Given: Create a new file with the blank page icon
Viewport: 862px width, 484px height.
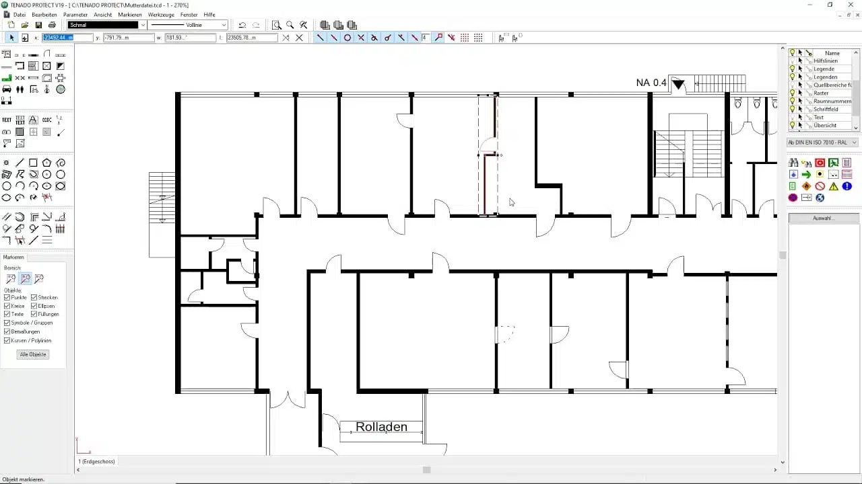Looking at the screenshot, I should click(x=11, y=25).
